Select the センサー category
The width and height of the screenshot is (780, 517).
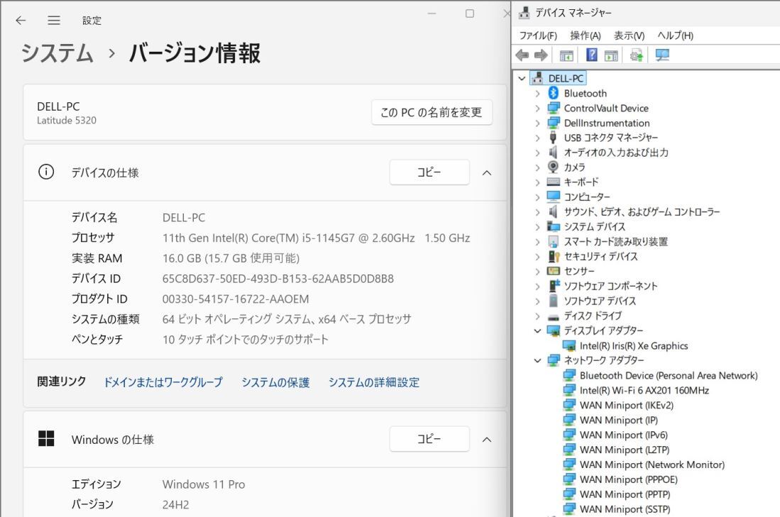click(579, 271)
